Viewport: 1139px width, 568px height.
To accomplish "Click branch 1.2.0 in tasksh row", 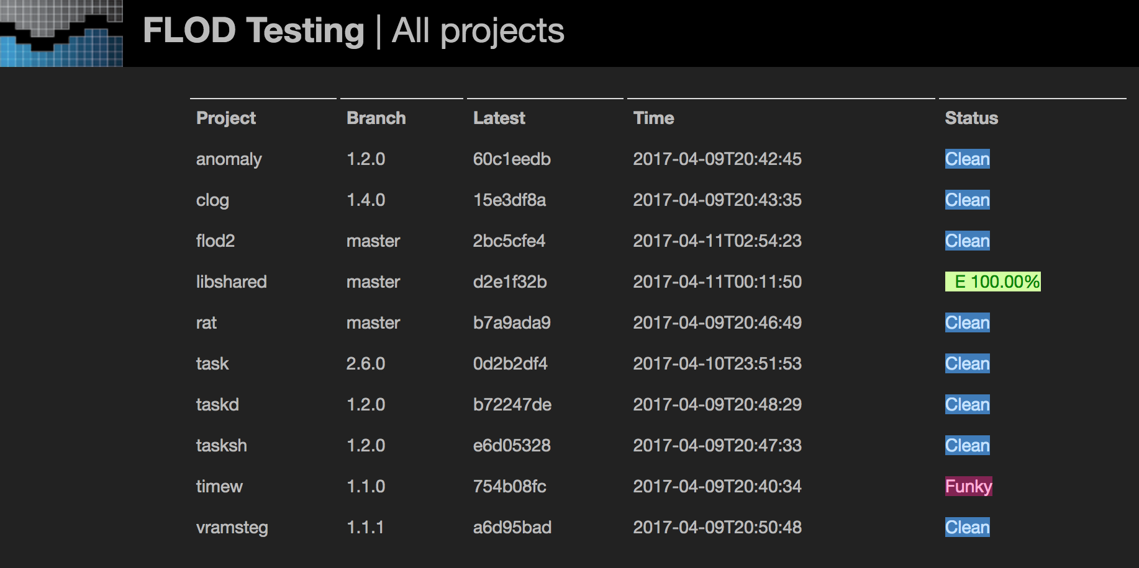I will 366,445.
